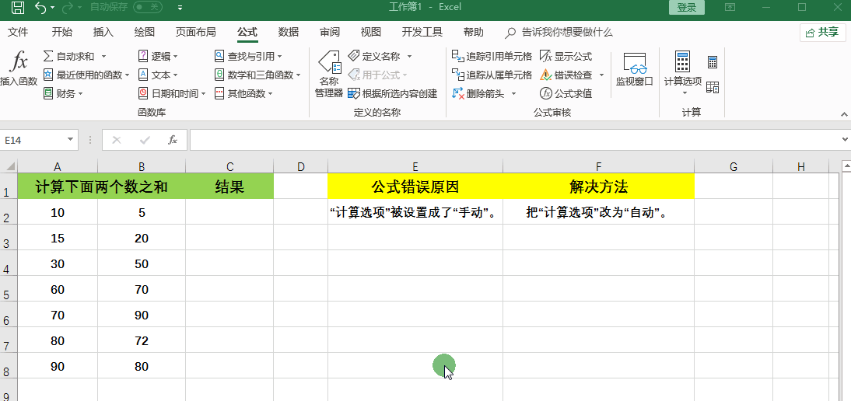Open the Financial (财务) functions list
Screen dimensions: 851x401
pos(63,94)
